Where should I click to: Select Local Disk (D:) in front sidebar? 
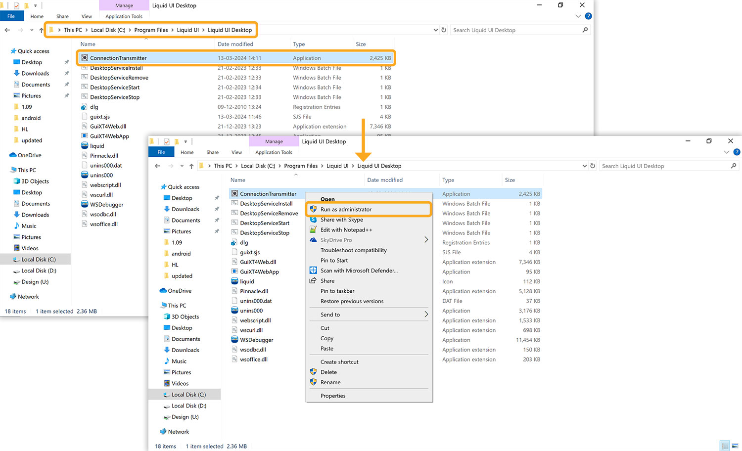pyautogui.click(x=188, y=406)
